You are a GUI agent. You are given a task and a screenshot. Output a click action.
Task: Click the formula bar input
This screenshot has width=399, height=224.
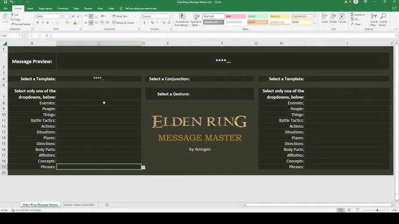[x=224, y=36]
